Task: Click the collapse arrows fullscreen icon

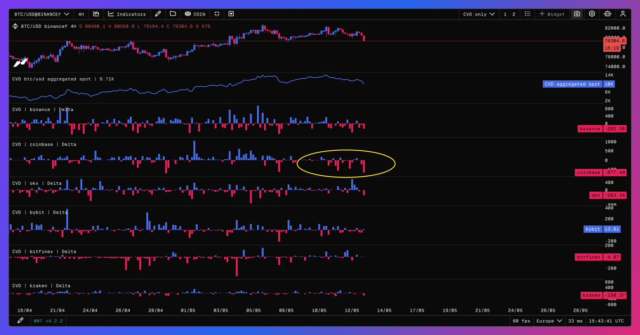Action: point(217,14)
